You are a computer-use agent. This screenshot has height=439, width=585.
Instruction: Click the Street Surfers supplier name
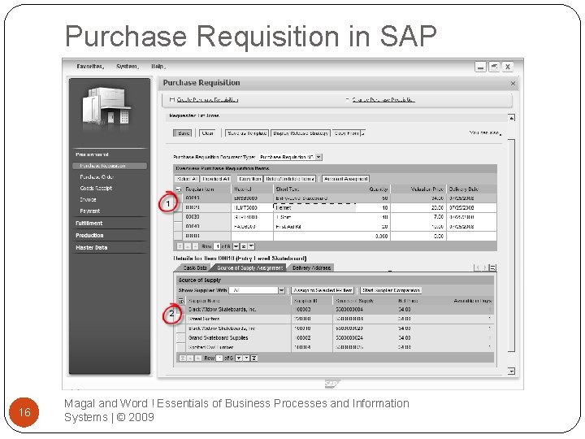tap(204, 319)
